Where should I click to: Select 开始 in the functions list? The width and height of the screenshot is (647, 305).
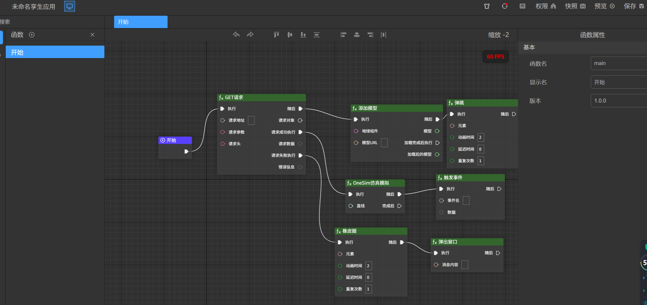(55, 52)
